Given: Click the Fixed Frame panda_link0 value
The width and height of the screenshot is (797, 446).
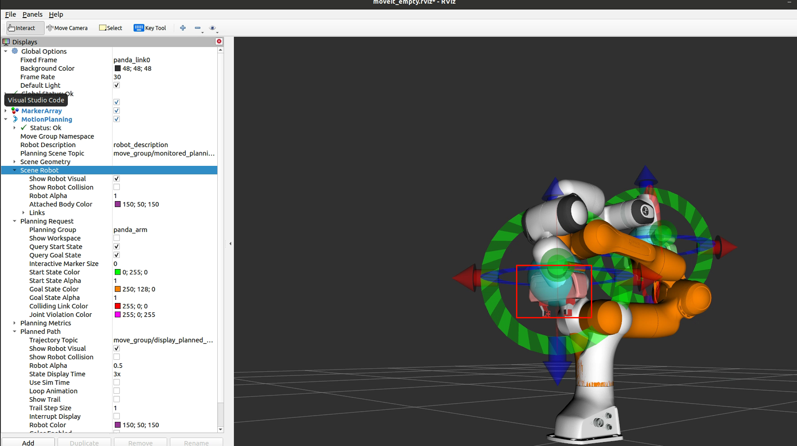Looking at the screenshot, I should (132, 60).
